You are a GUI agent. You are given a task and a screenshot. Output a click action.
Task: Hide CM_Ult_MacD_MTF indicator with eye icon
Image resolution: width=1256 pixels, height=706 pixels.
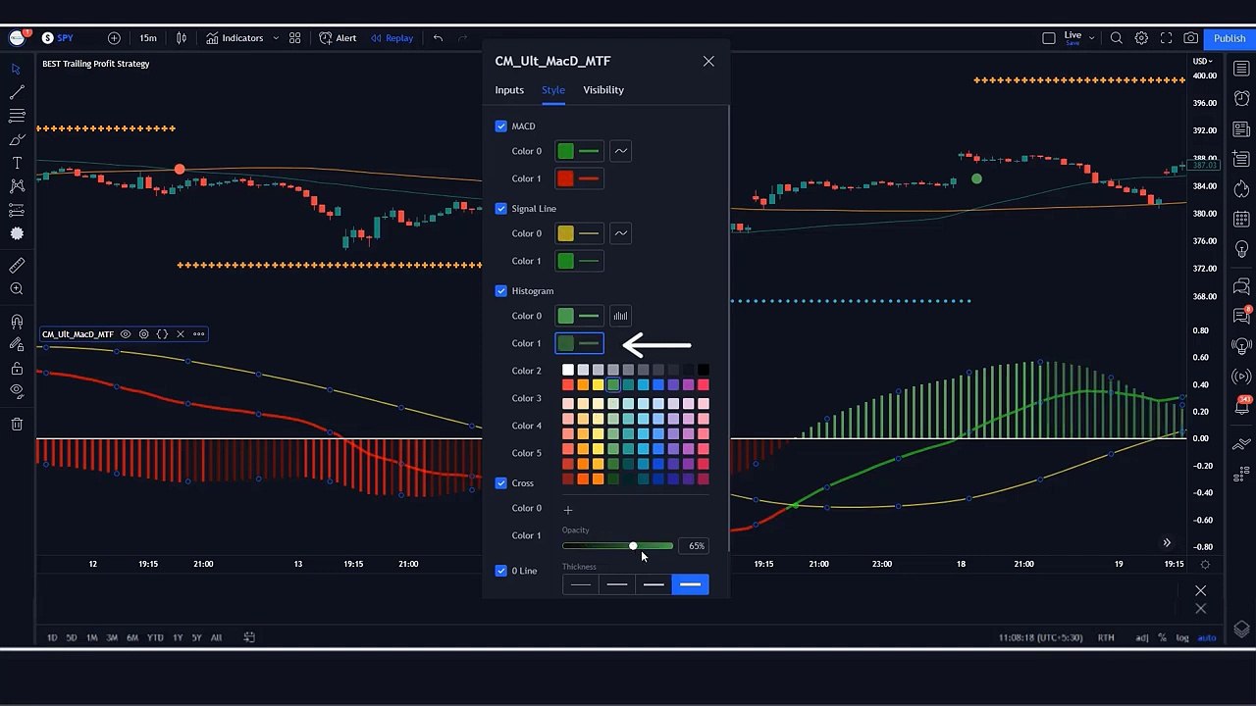pyautogui.click(x=125, y=334)
